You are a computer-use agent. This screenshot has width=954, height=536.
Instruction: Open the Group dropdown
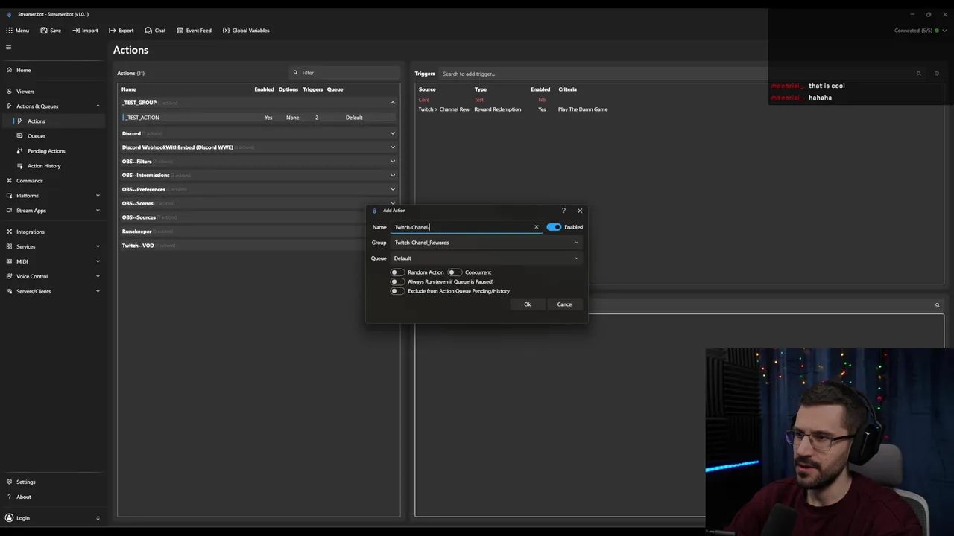(x=486, y=243)
